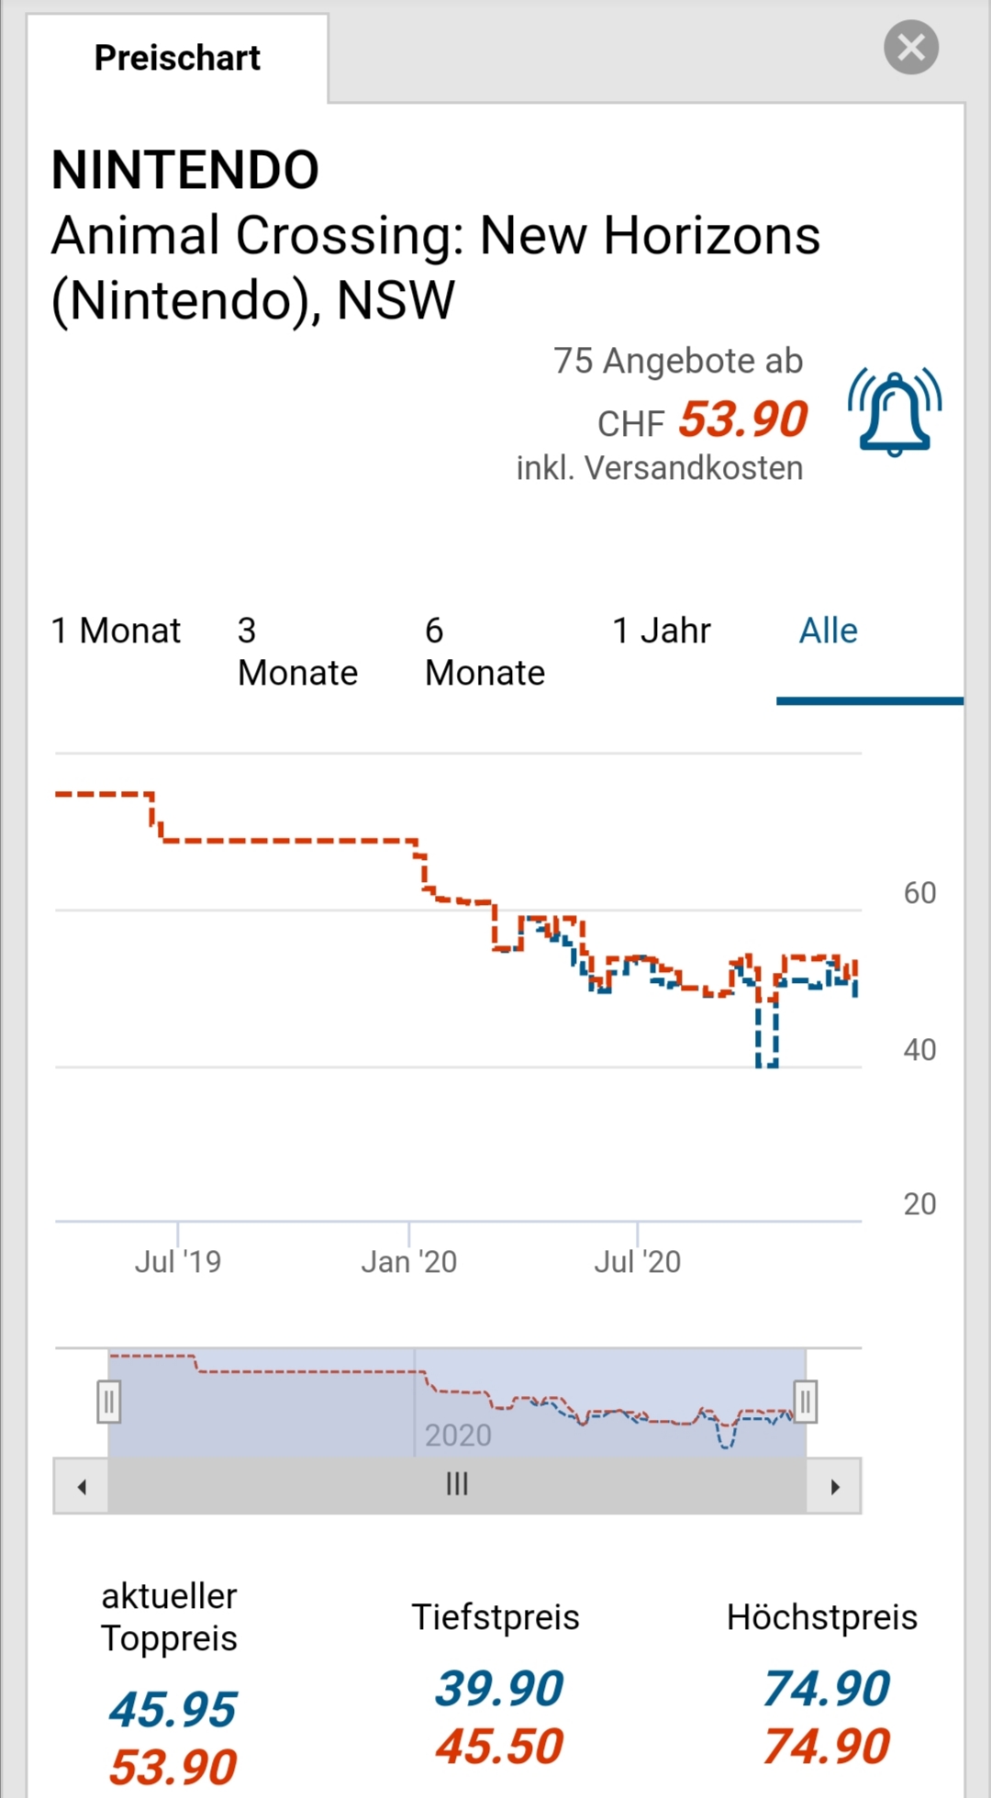Click the right range navigator handle
This screenshot has height=1798, width=991.
pyautogui.click(x=806, y=1402)
